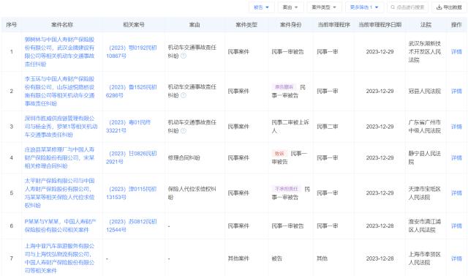Open case name link starting with 上海中亚汽车
Screen dimensions: 468x276
point(60,258)
